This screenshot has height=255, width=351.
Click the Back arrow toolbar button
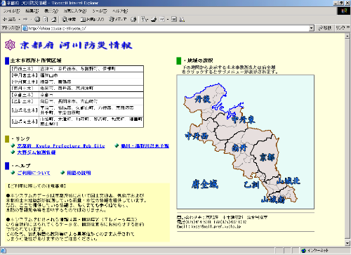[9, 20]
